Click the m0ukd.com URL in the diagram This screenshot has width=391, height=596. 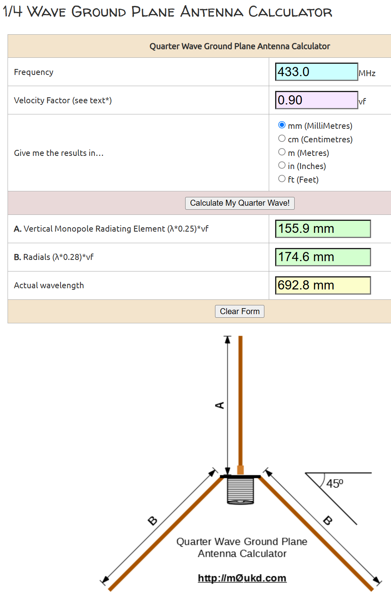pos(242,578)
